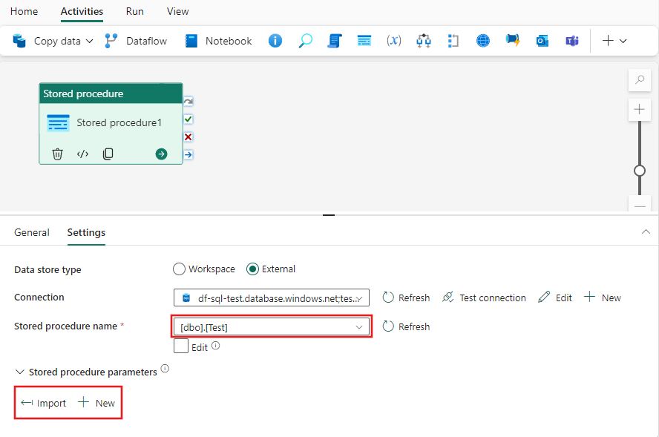
Task: Click Test connection
Action: point(484,298)
